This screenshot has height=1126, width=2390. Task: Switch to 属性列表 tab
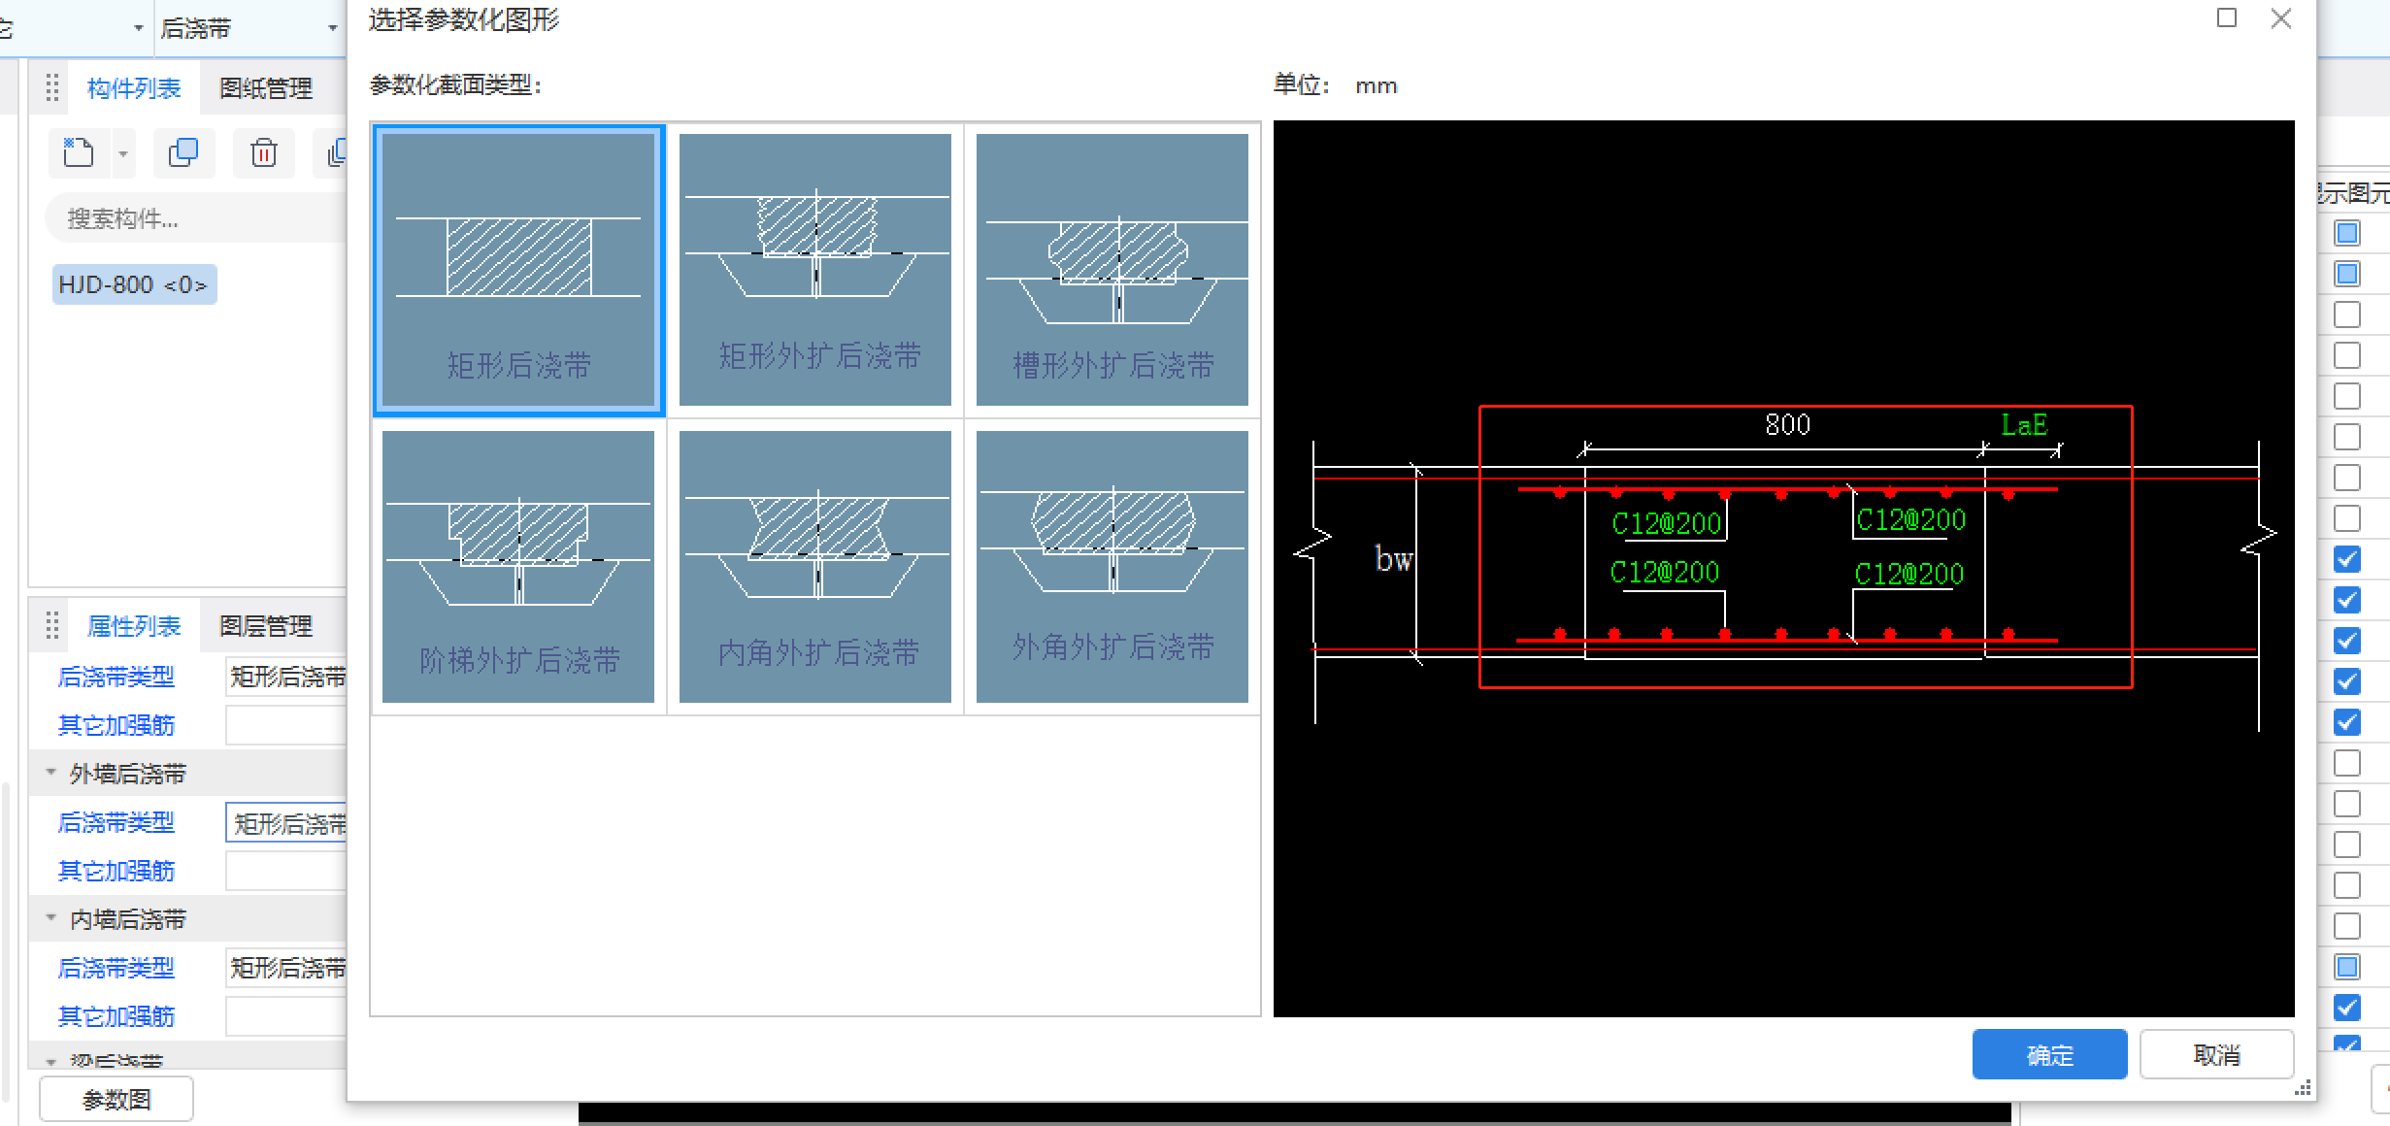[134, 626]
